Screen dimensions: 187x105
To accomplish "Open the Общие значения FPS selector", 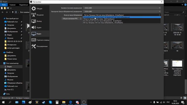I will pos(72,19).
